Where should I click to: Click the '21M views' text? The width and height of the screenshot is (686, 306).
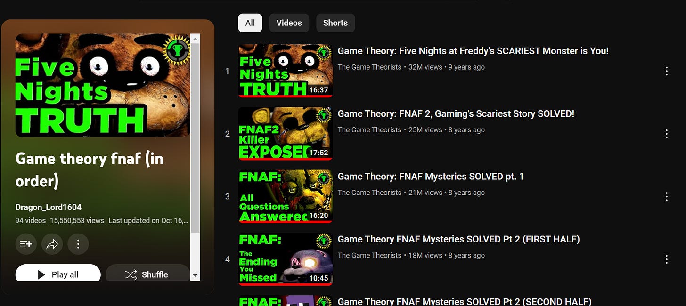click(x=425, y=192)
